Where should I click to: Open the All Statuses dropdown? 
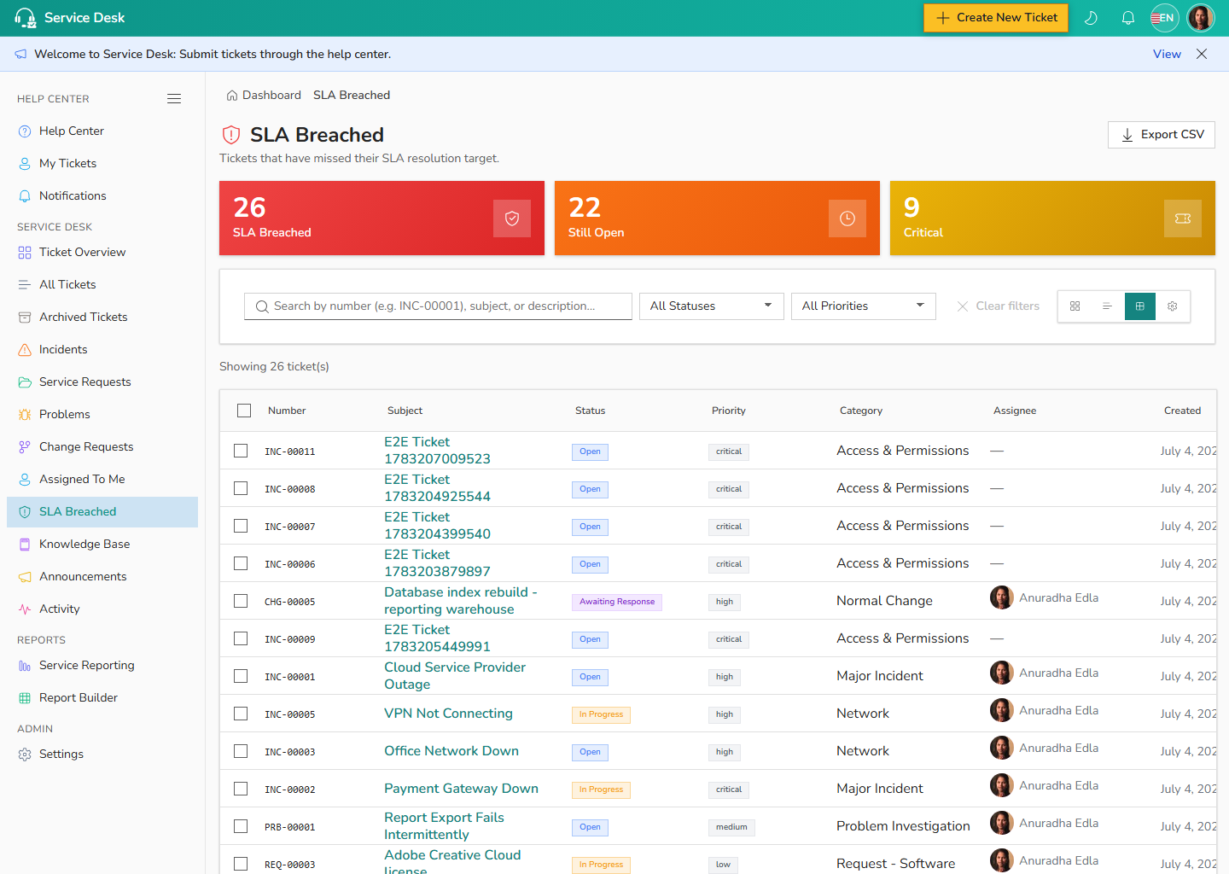point(712,306)
